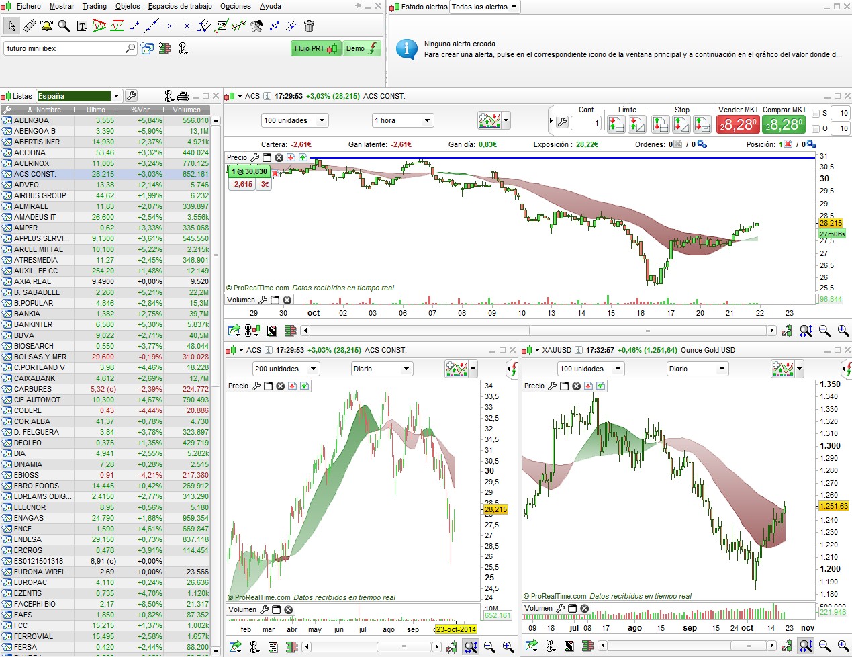
Task: Open the order panel wrench settings
Action: point(563,122)
